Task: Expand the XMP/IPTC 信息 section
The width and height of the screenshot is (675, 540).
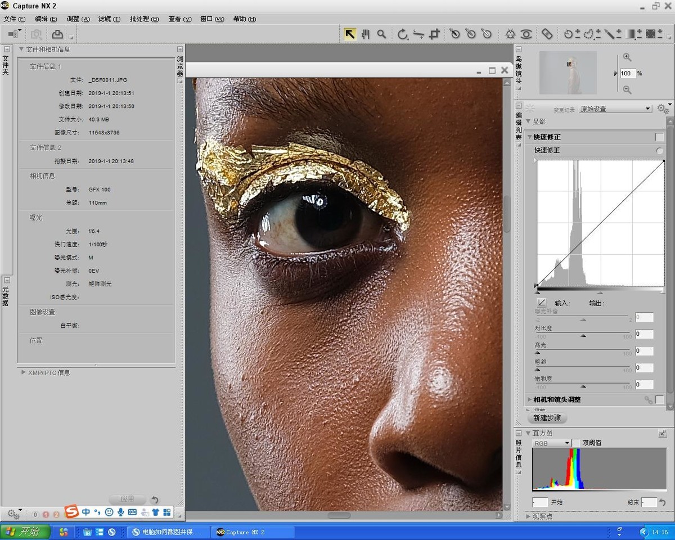Action: click(24, 372)
